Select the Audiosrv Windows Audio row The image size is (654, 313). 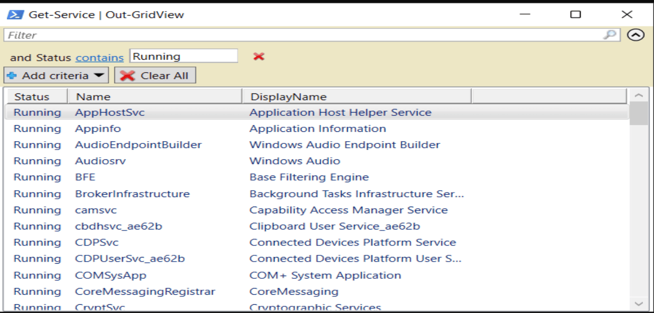point(100,161)
